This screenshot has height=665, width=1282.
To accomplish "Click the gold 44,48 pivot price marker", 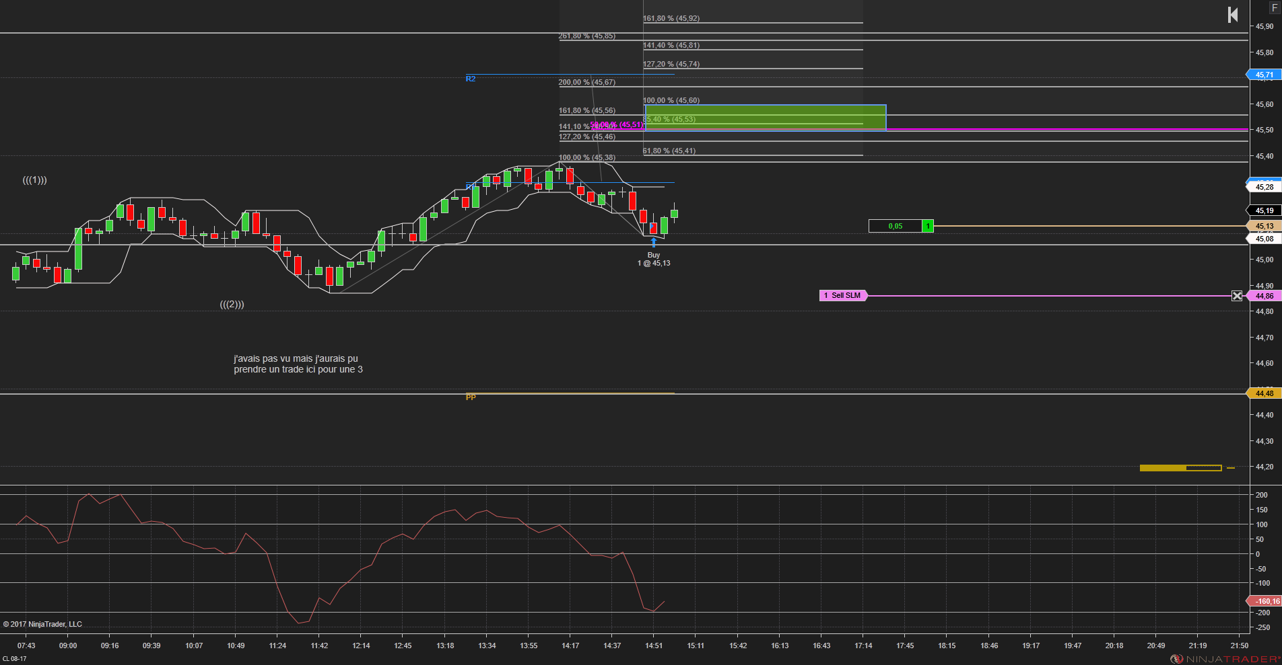I will point(1264,393).
